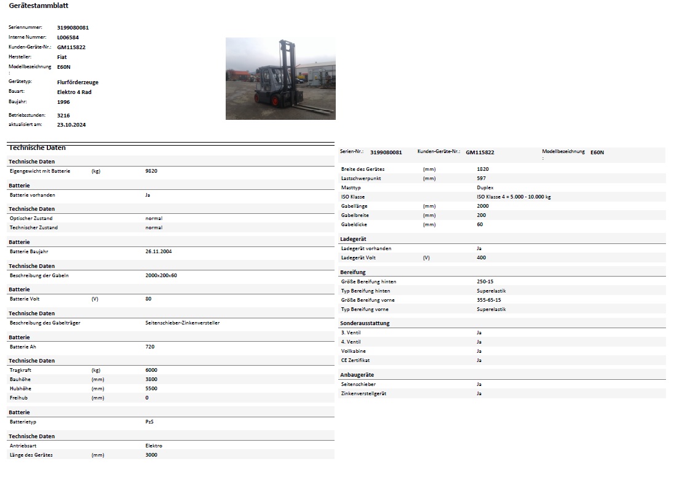Screen dimensions: 674x480
Task: Click Kunden-Geräte-Nr. GM115822 in right header
Action: click(x=480, y=152)
